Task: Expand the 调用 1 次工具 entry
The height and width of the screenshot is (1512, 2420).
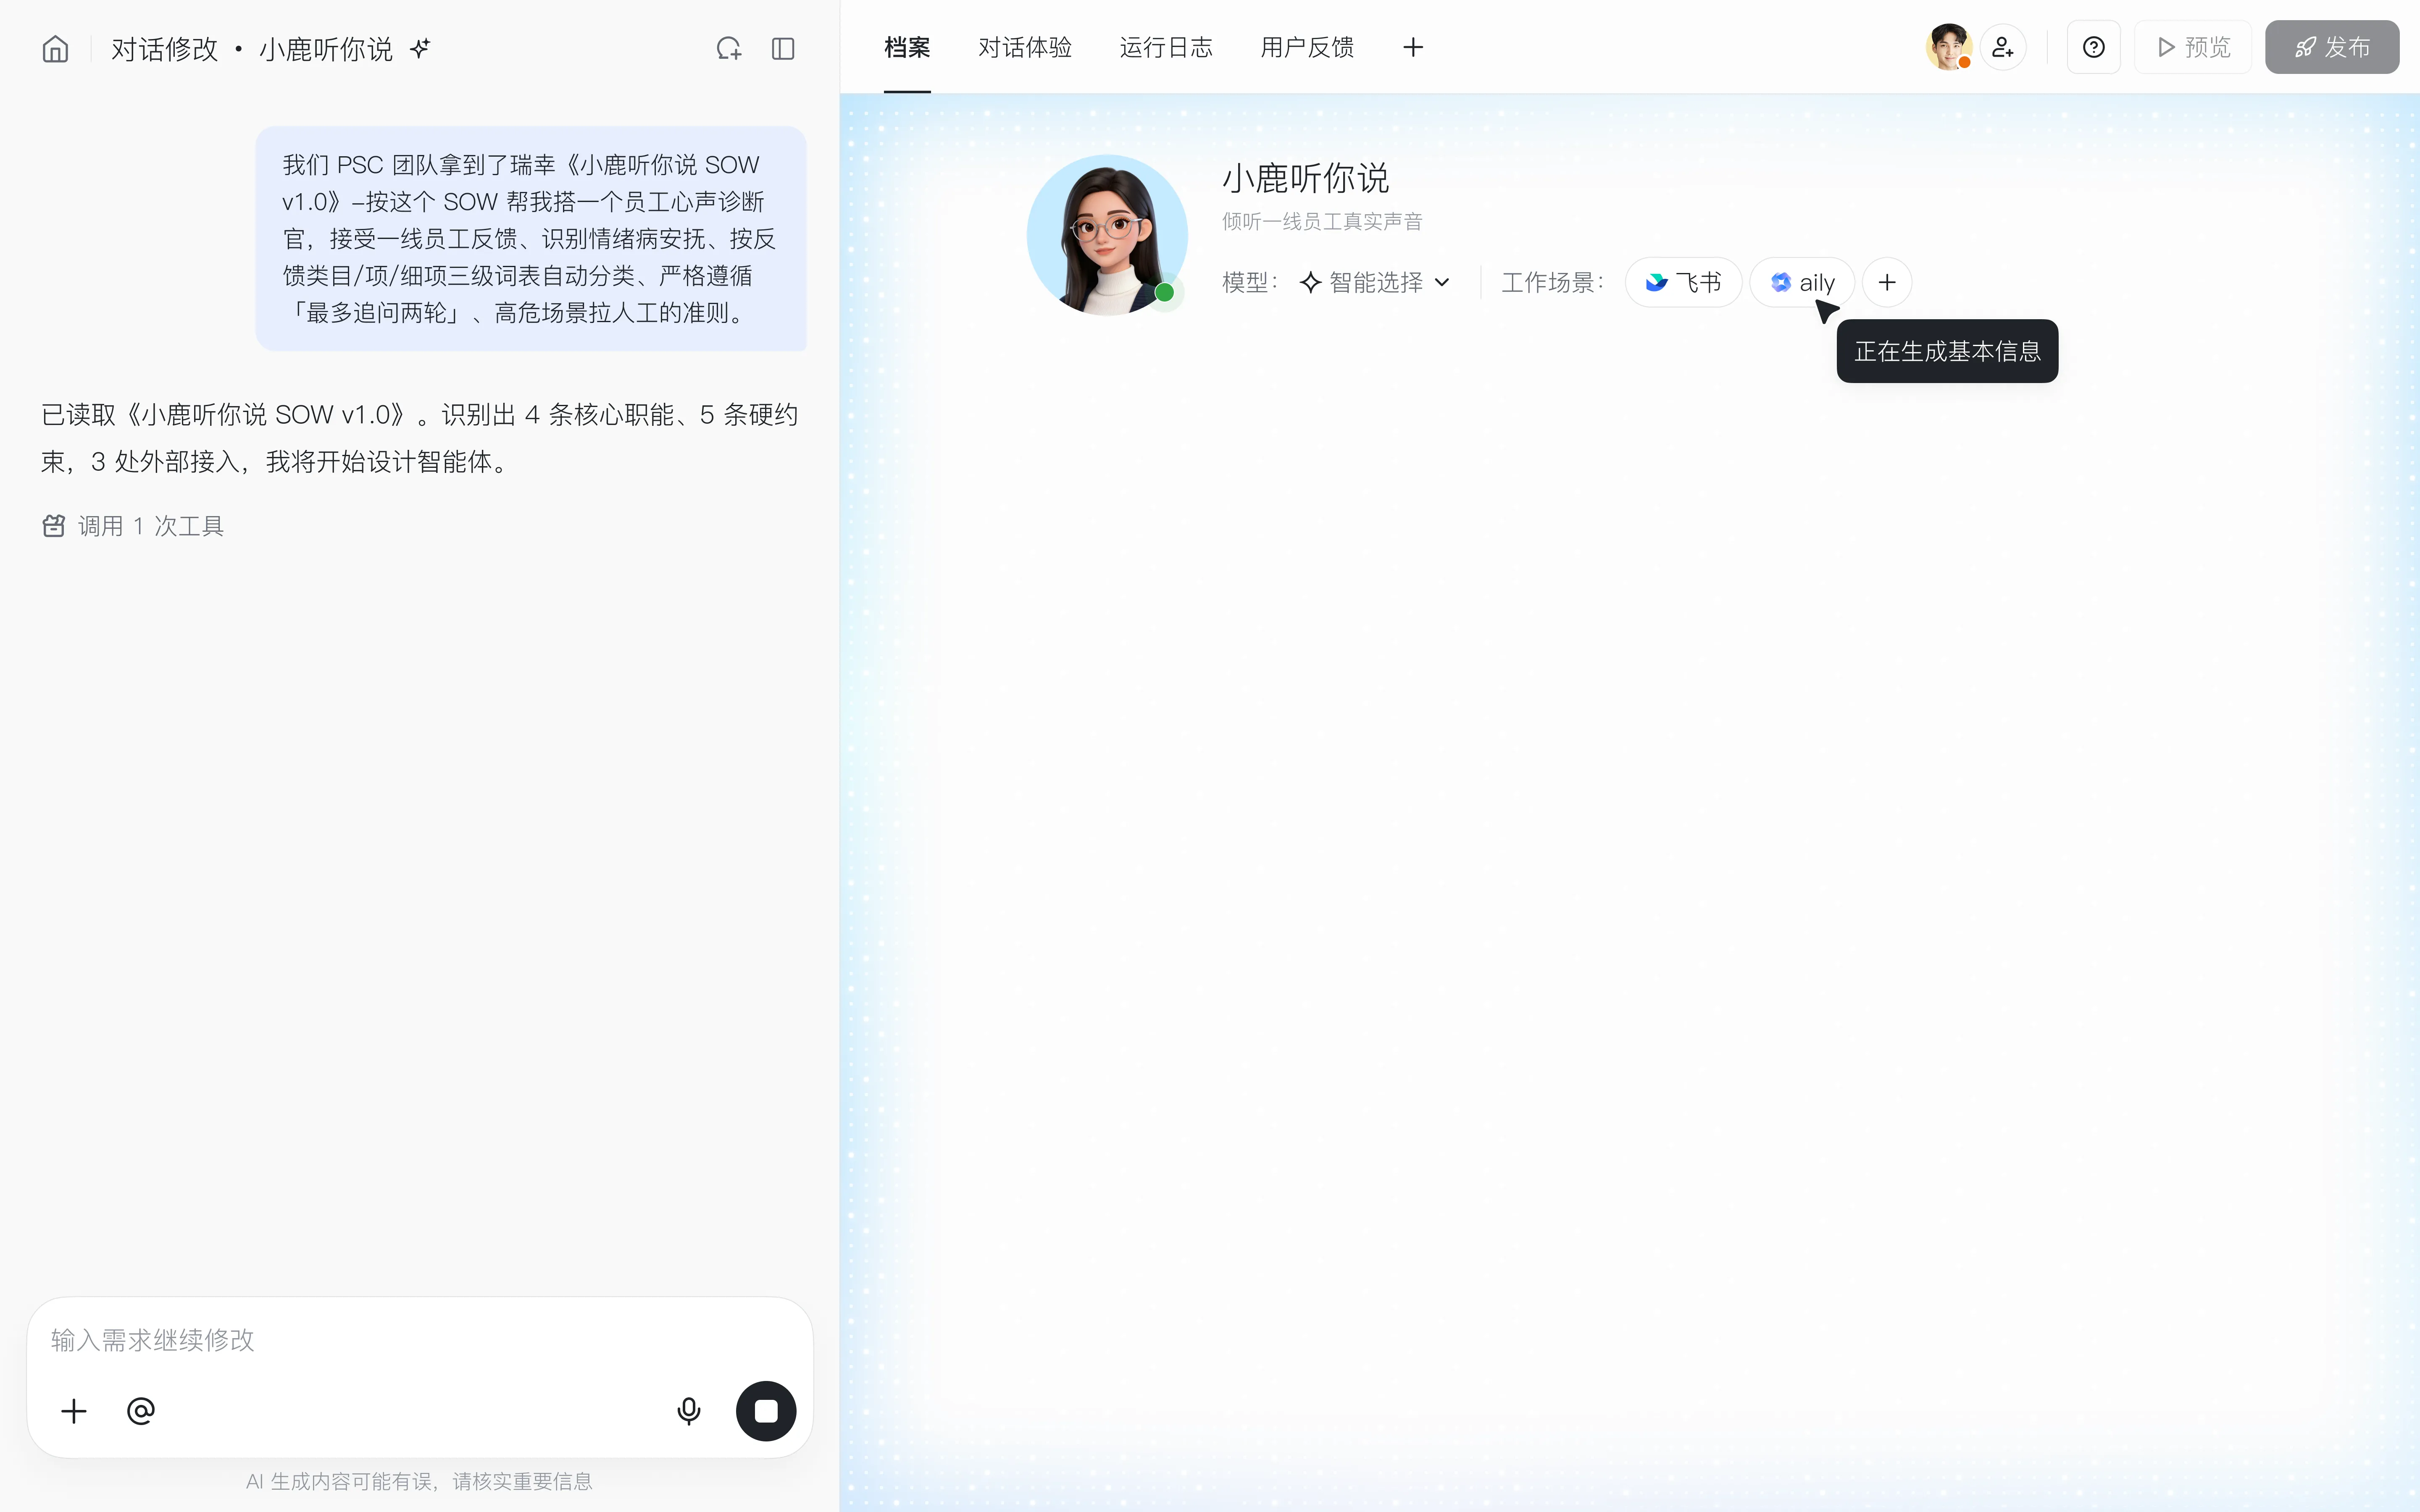Action: point(133,526)
